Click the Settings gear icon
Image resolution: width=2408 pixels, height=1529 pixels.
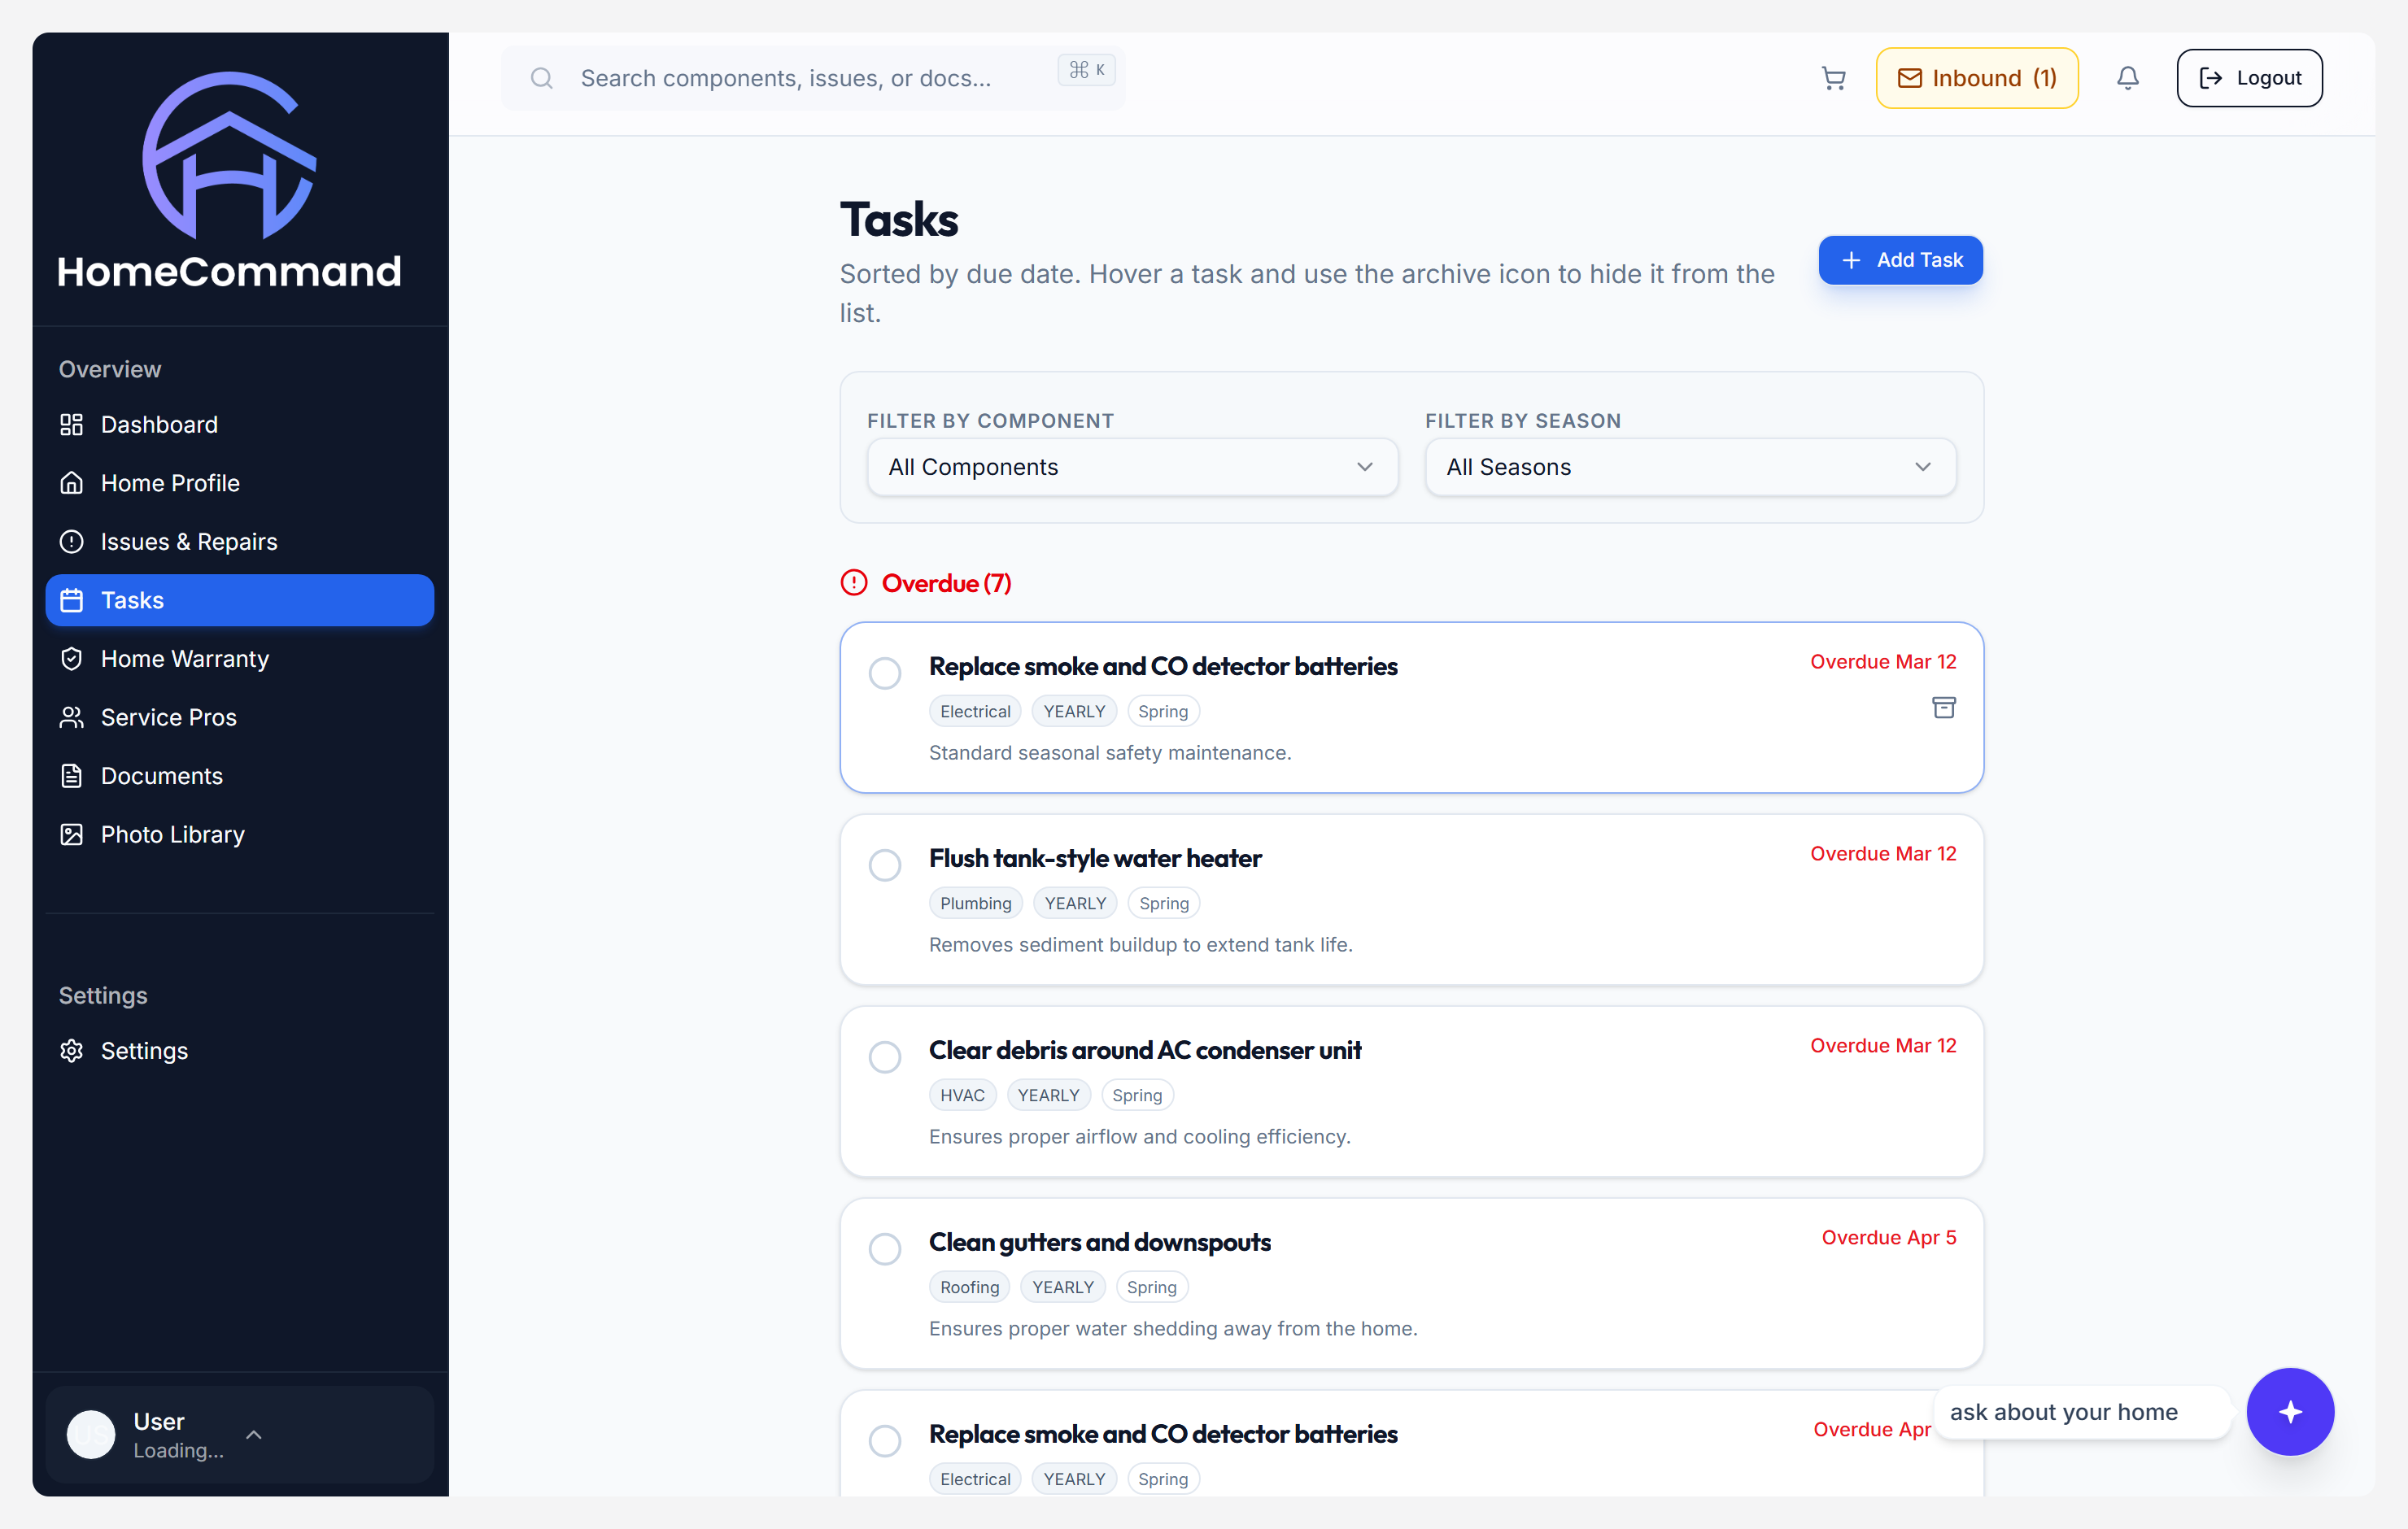coord(71,1051)
